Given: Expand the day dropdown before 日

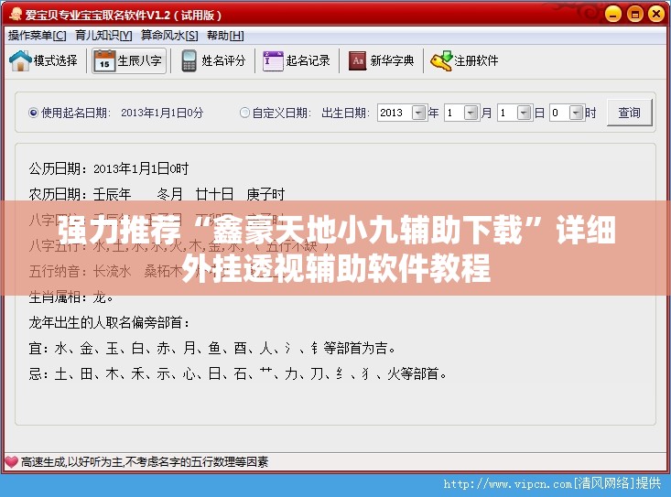Looking at the screenshot, I should click(524, 113).
